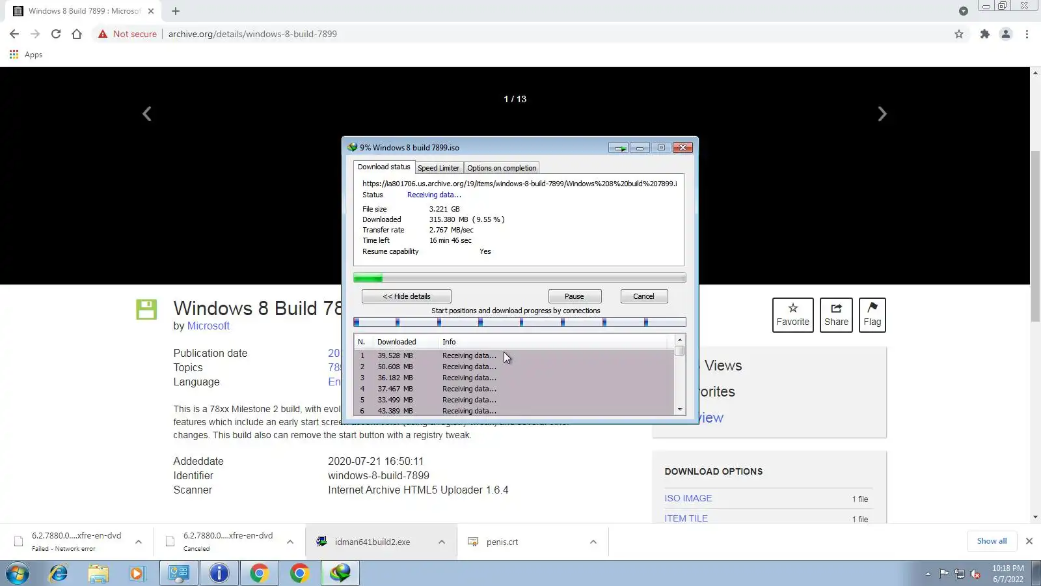Open the network tray icon
This screenshot has height=586, width=1041.
click(959, 574)
